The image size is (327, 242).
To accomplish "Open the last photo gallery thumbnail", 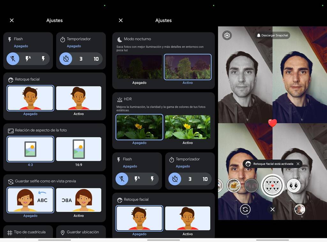I will tap(300, 209).
